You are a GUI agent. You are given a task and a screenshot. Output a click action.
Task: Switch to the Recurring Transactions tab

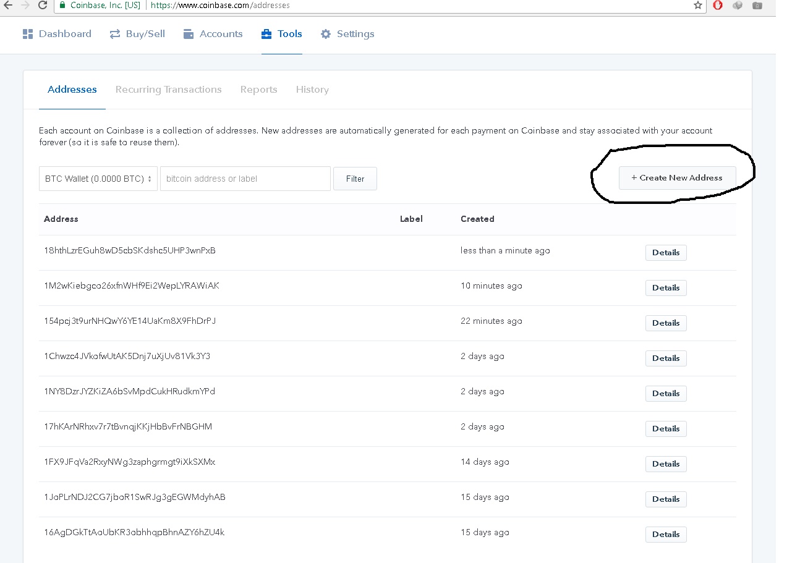point(168,90)
